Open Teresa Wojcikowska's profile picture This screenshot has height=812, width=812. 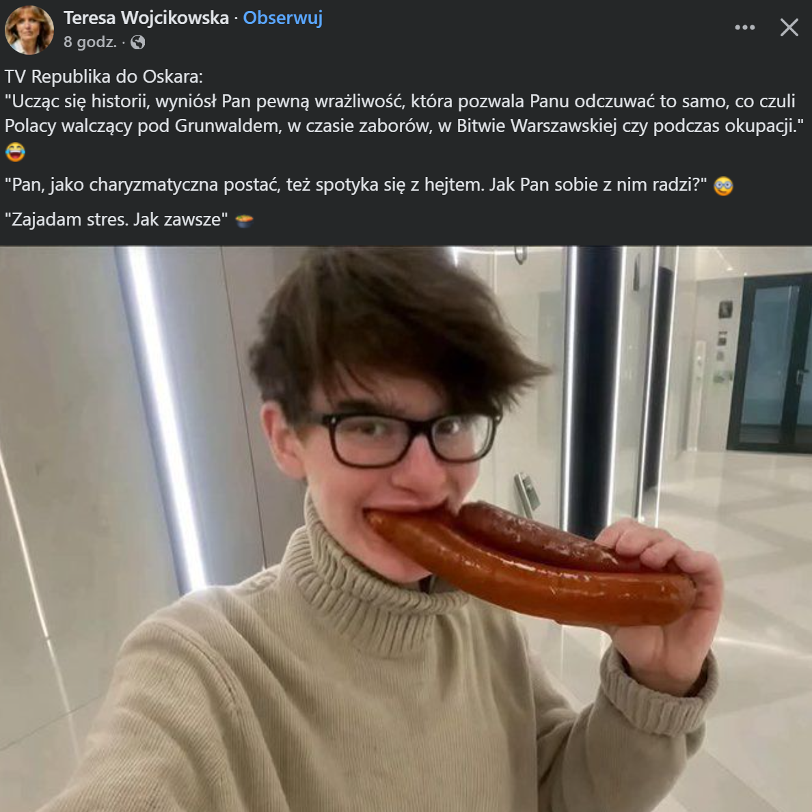pyautogui.click(x=29, y=30)
